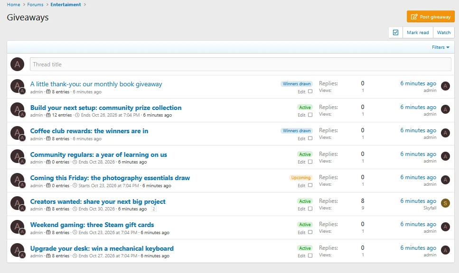459x273 pixels.
Task: Click Skyfall's last-poster avatar
Action: pyautogui.click(x=445, y=203)
